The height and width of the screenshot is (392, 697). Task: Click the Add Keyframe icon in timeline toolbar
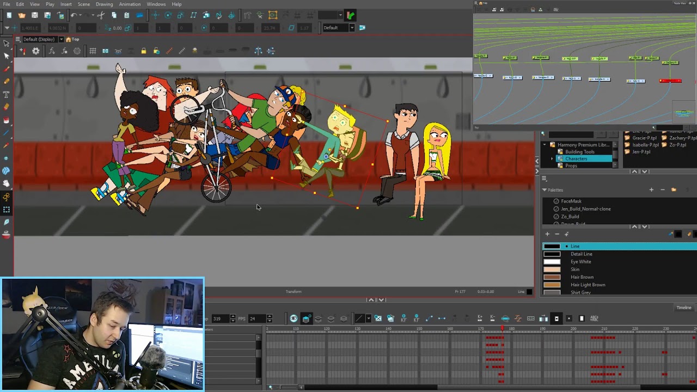(403, 318)
